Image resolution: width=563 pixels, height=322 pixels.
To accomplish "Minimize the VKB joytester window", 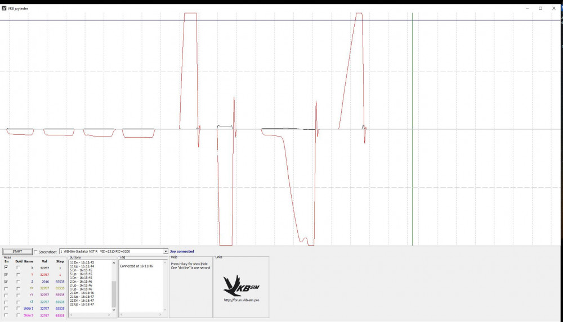I will 527,8.
